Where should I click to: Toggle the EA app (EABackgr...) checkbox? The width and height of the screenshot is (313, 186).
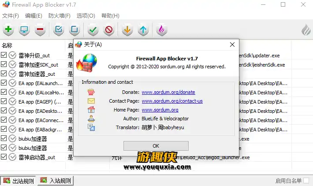(x=4, y=129)
